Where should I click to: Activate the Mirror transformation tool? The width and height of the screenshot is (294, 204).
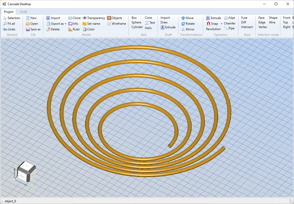coord(183,29)
